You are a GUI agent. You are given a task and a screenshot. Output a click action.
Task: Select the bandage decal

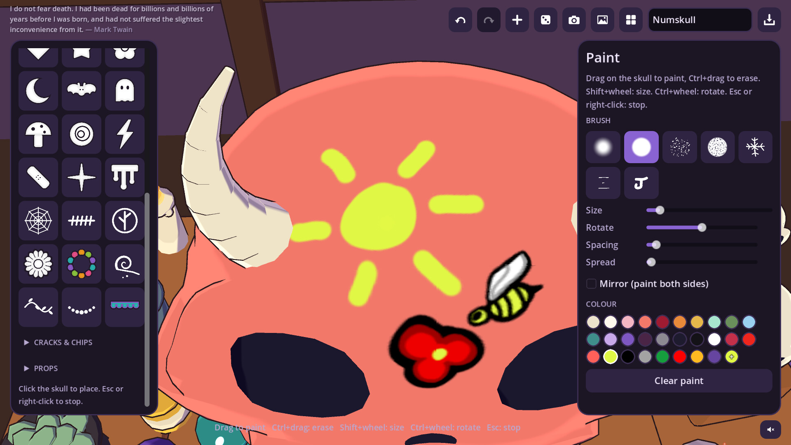click(x=38, y=177)
